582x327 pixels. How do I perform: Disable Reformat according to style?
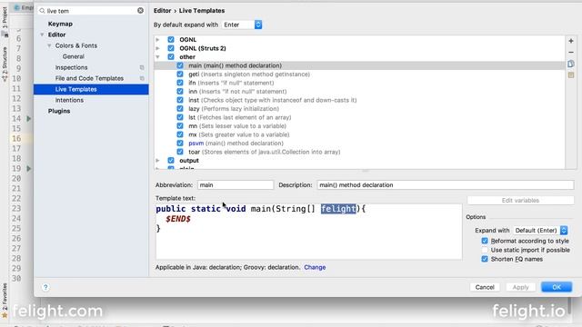coord(485,241)
